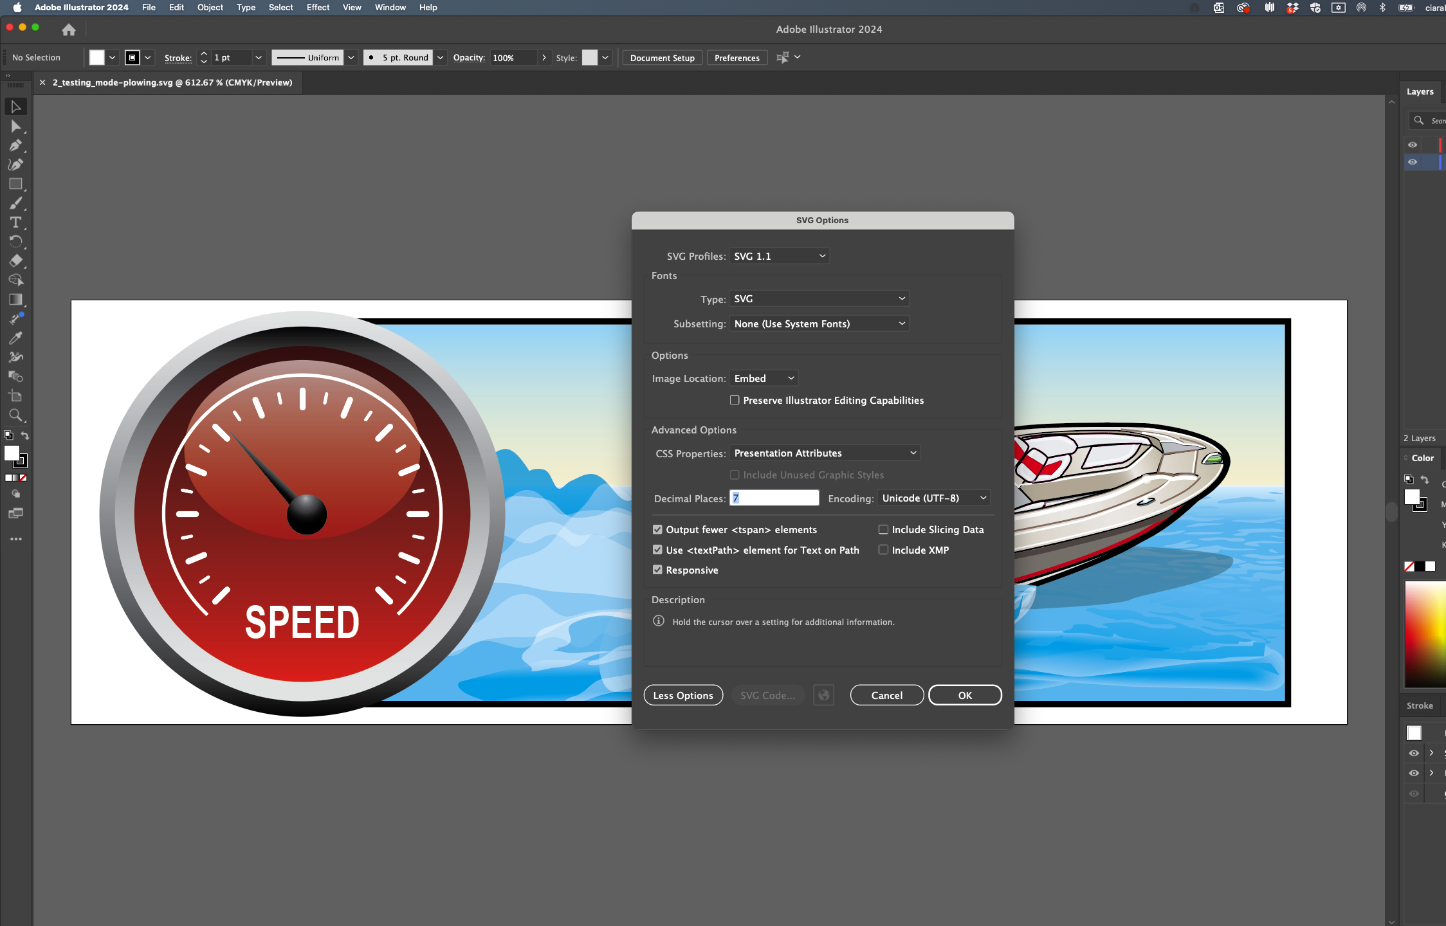Open the Effect menu

tap(318, 7)
